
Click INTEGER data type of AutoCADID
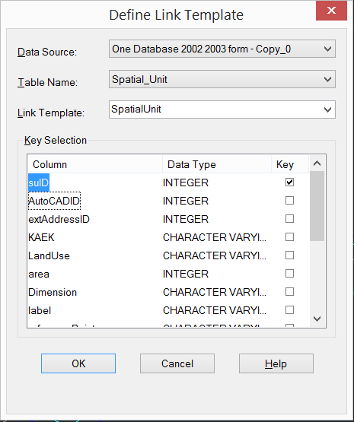click(186, 201)
